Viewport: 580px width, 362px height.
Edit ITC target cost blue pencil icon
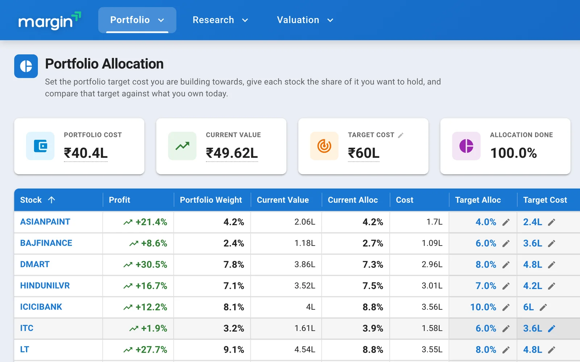click(551, 329)
